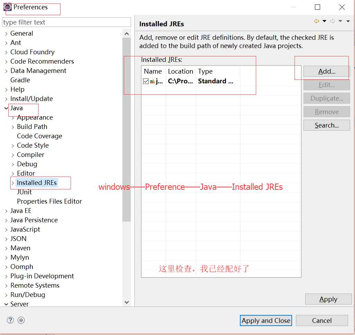Click the help question mark icon
The height and width of the screenshot is (335, 355).
coord(10,320)
